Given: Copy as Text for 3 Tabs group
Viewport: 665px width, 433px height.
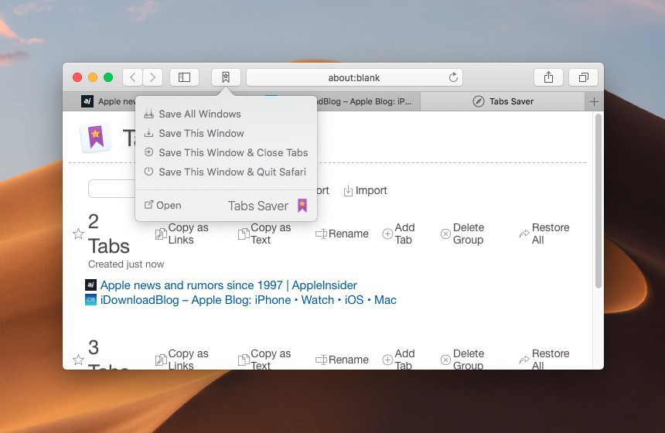Looking at the screenshot, I should [x=264, y=360].
